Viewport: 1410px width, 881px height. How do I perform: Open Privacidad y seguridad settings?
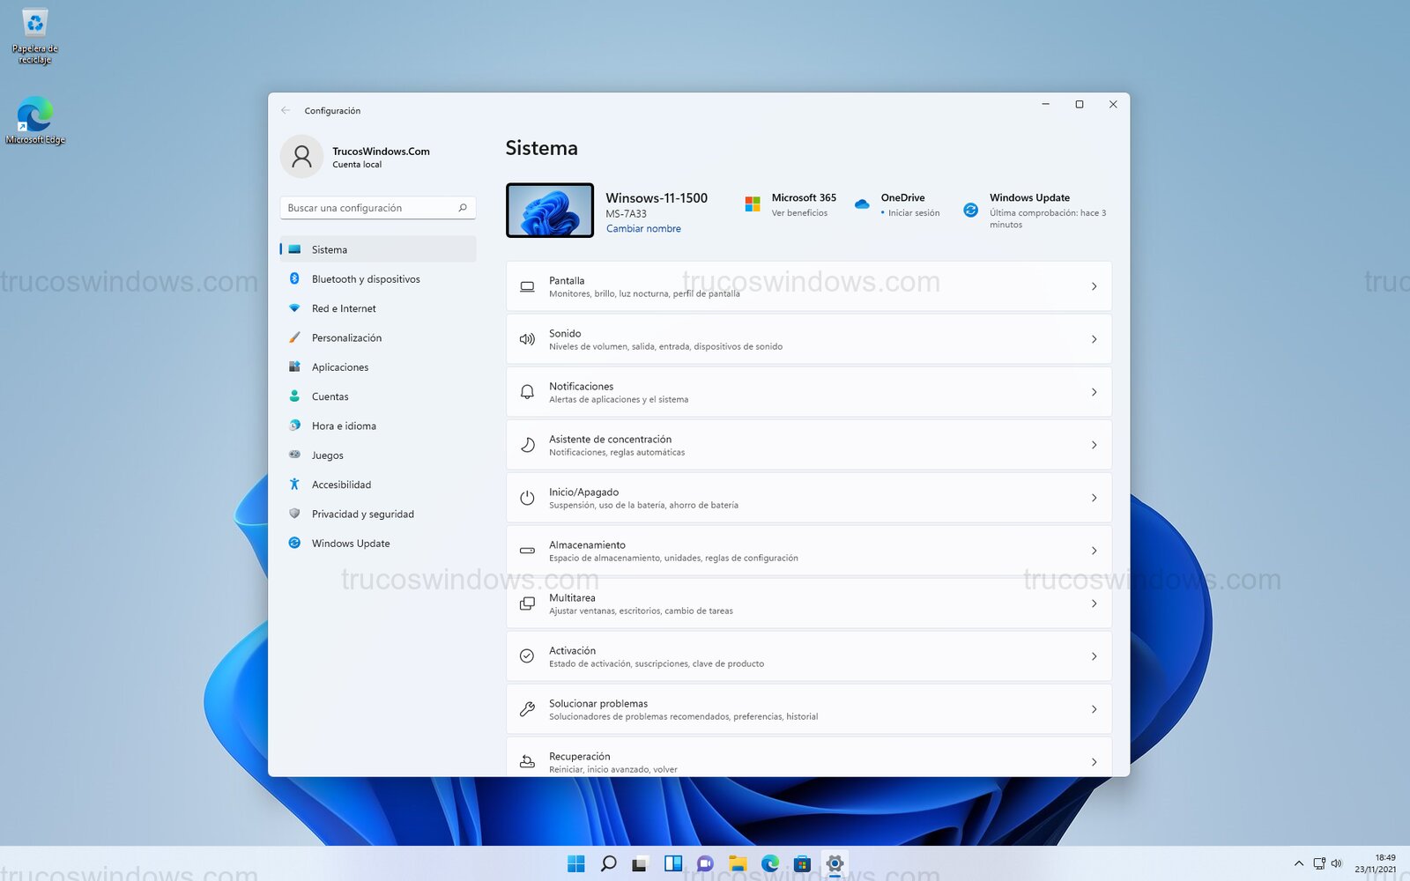(x=363, y=514)
